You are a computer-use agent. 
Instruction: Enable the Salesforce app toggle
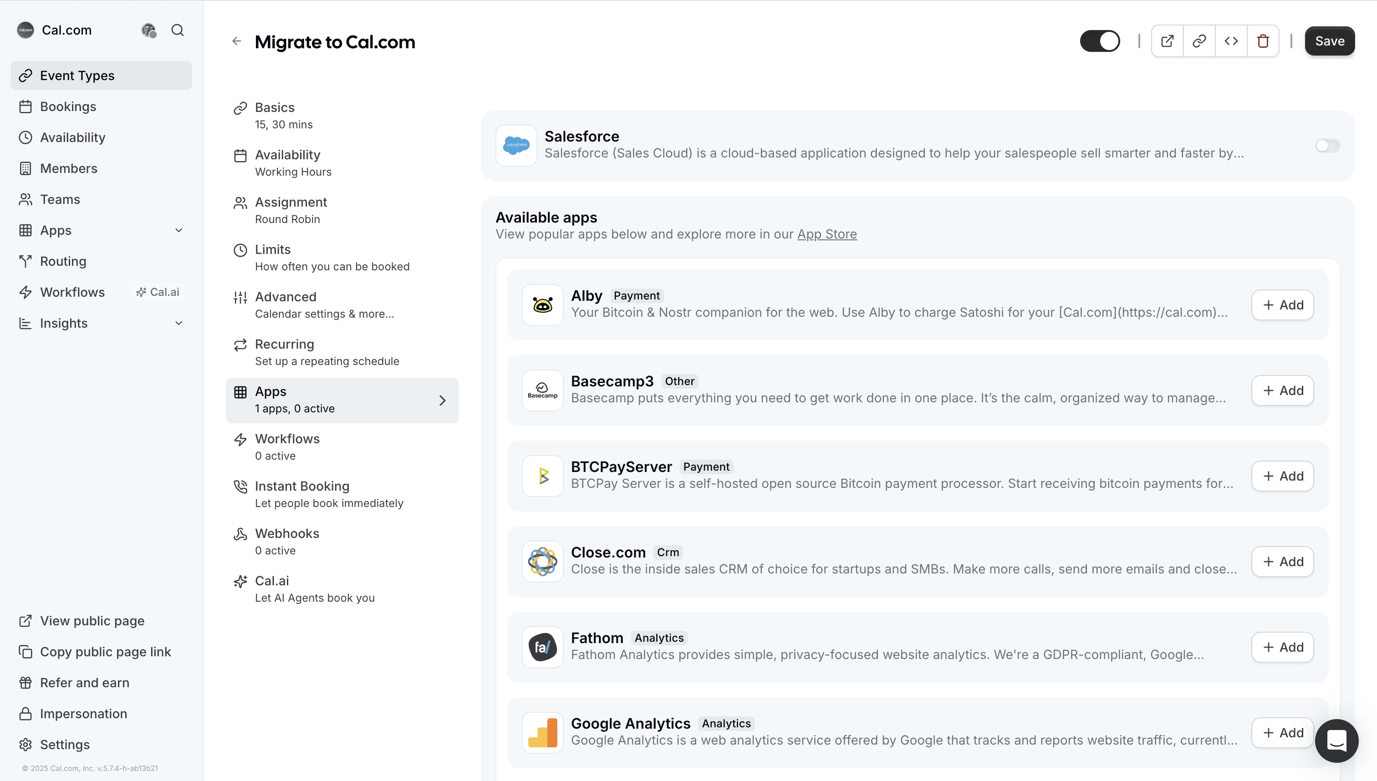(x=1328, y=145)
